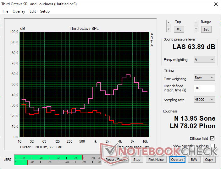221x169 pixels.
Task: Click the Frequency band (Hz) label
Action: (x=133, y=147)
